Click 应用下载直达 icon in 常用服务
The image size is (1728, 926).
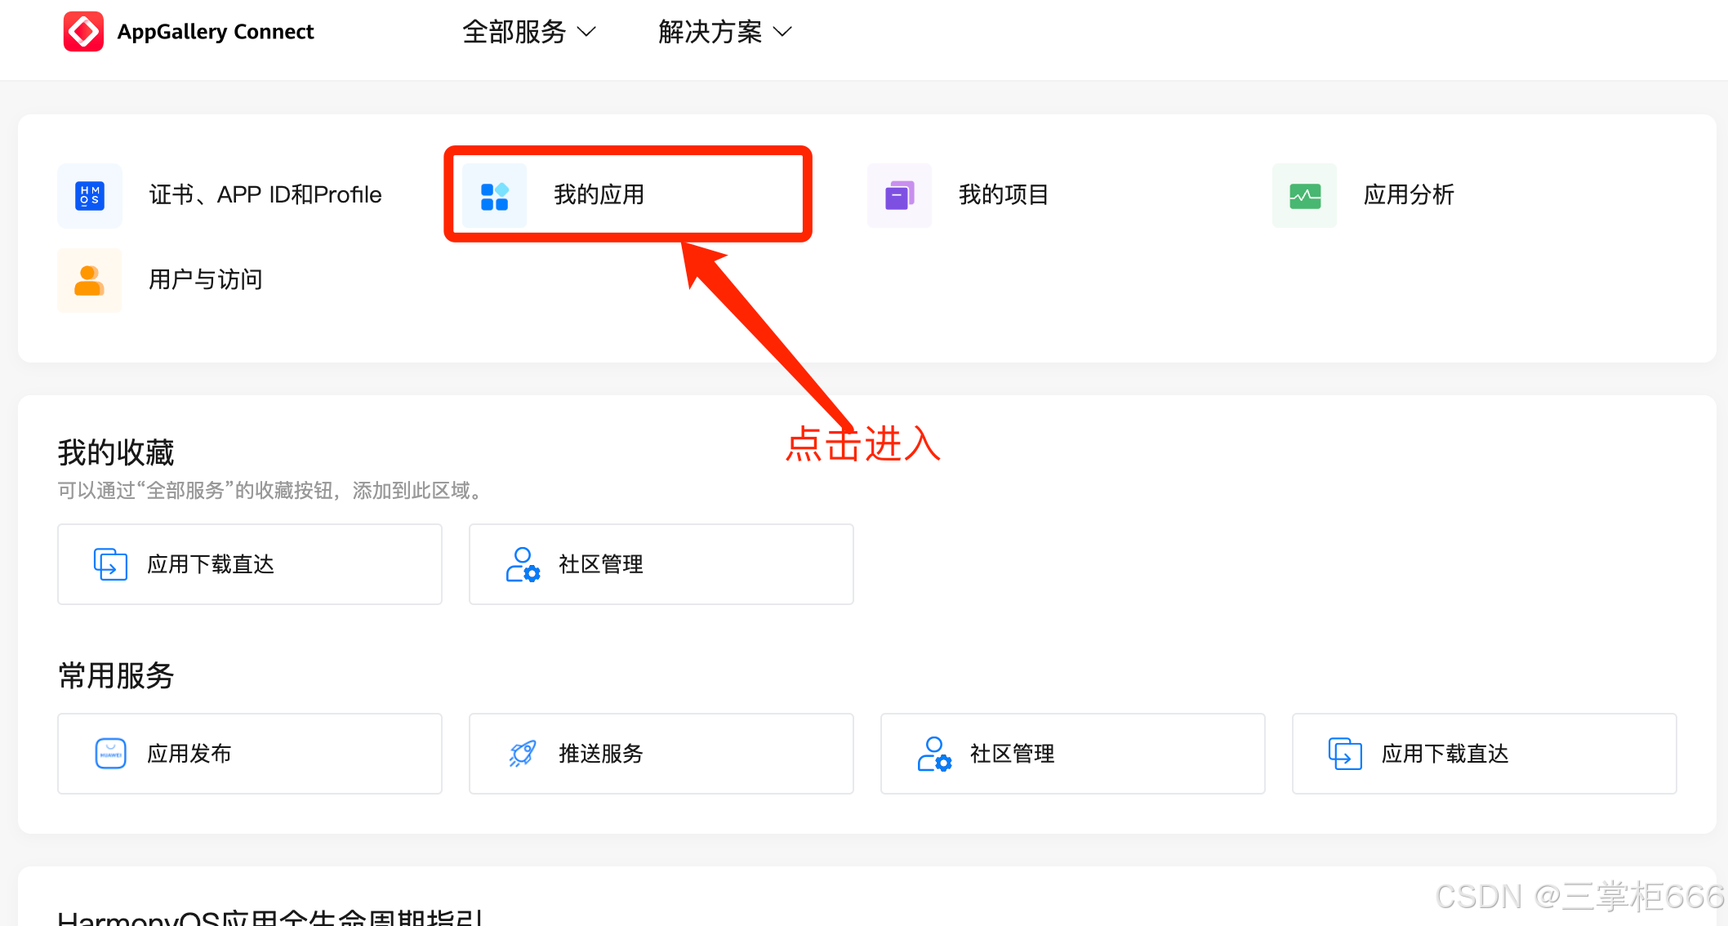tap(1345, 754)
